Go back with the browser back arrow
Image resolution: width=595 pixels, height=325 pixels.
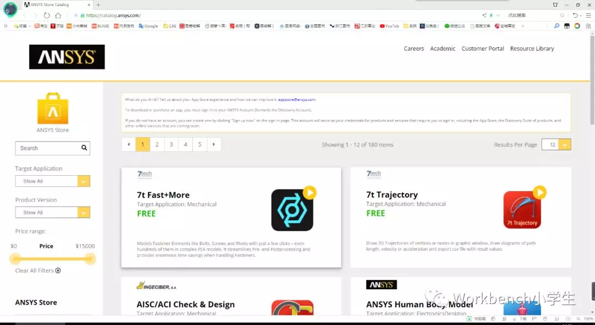click(25, 15)
